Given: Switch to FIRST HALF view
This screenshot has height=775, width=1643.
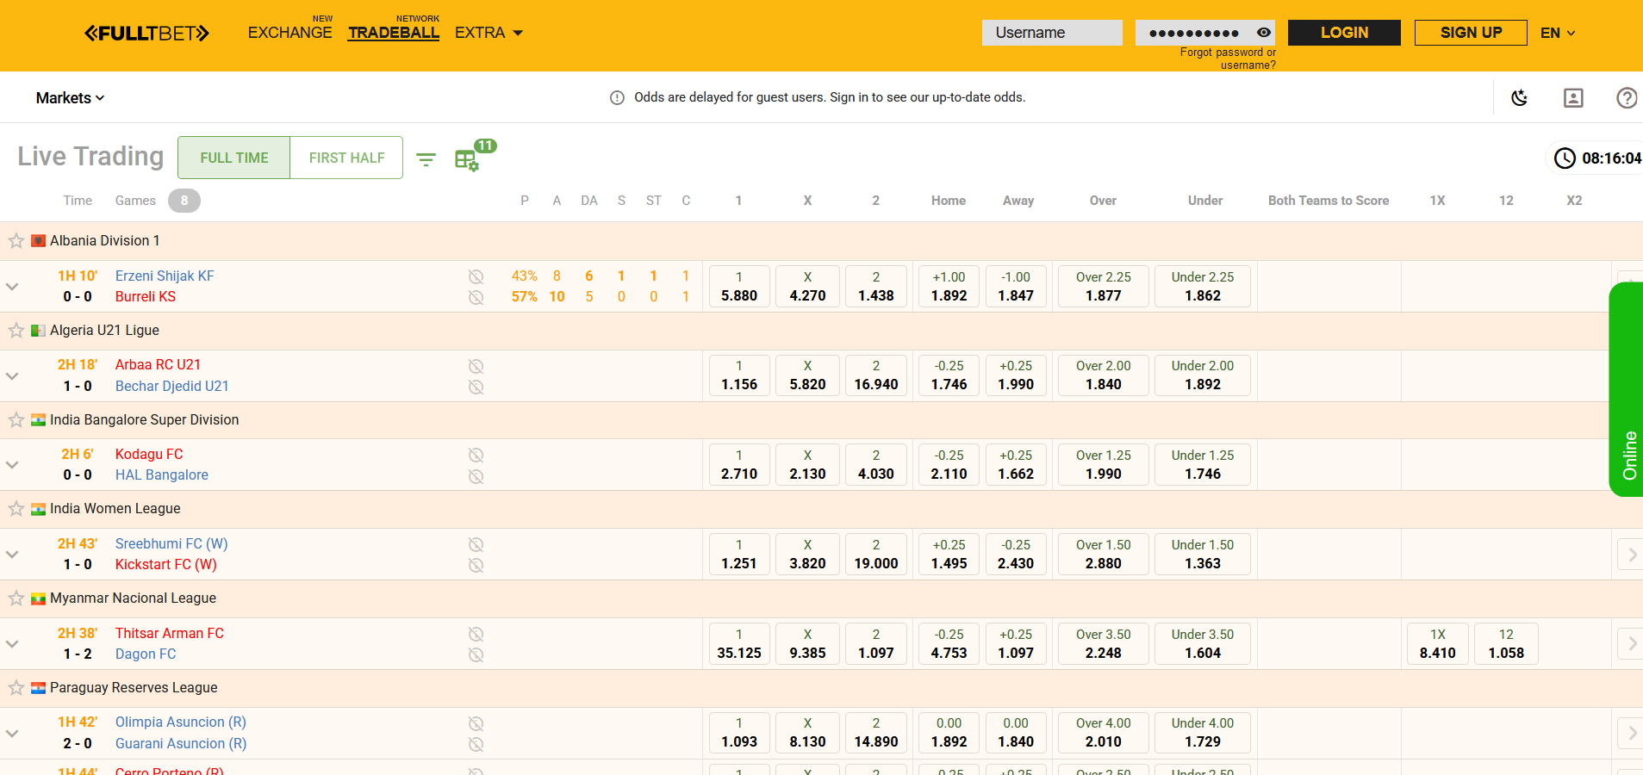Looking at the screenshot, I should [346, 158].
